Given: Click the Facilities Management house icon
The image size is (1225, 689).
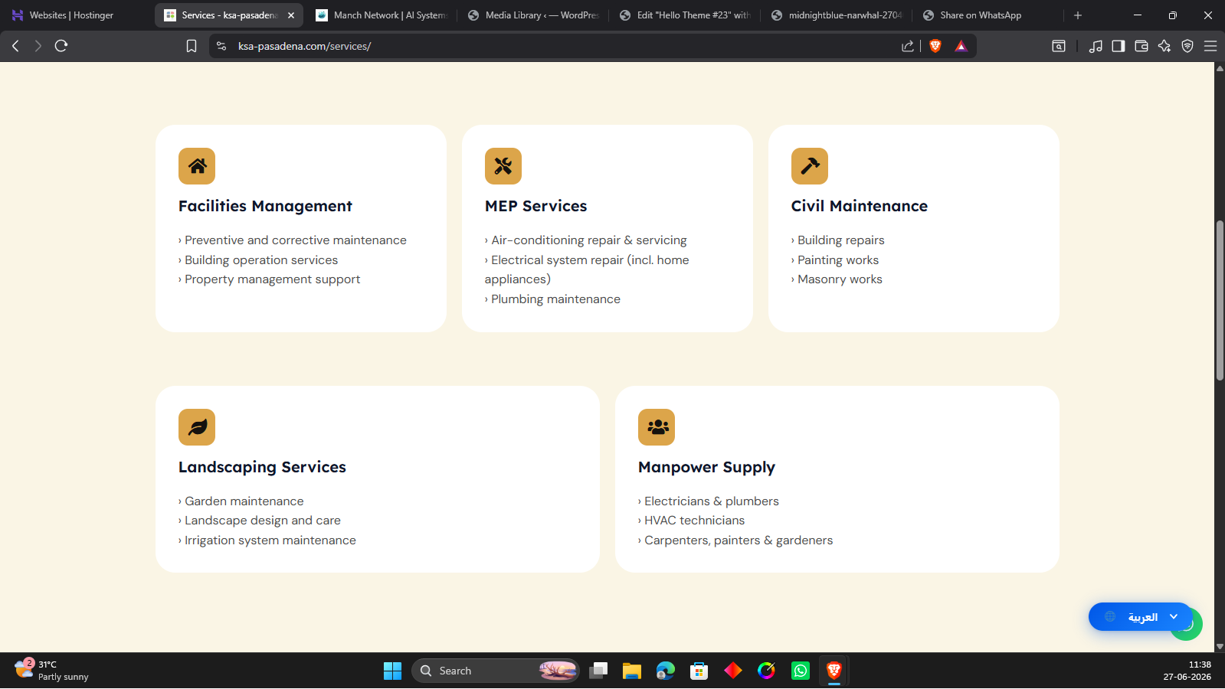Looking at the screenshot, I should [197, 166].
